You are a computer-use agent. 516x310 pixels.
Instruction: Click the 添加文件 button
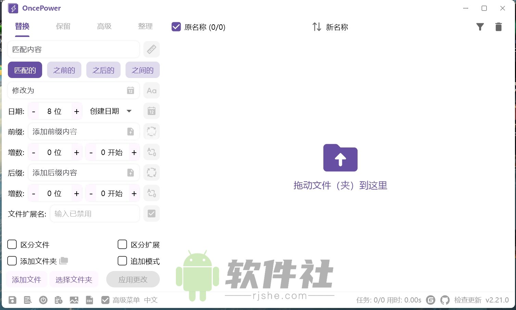click(27, 280)
